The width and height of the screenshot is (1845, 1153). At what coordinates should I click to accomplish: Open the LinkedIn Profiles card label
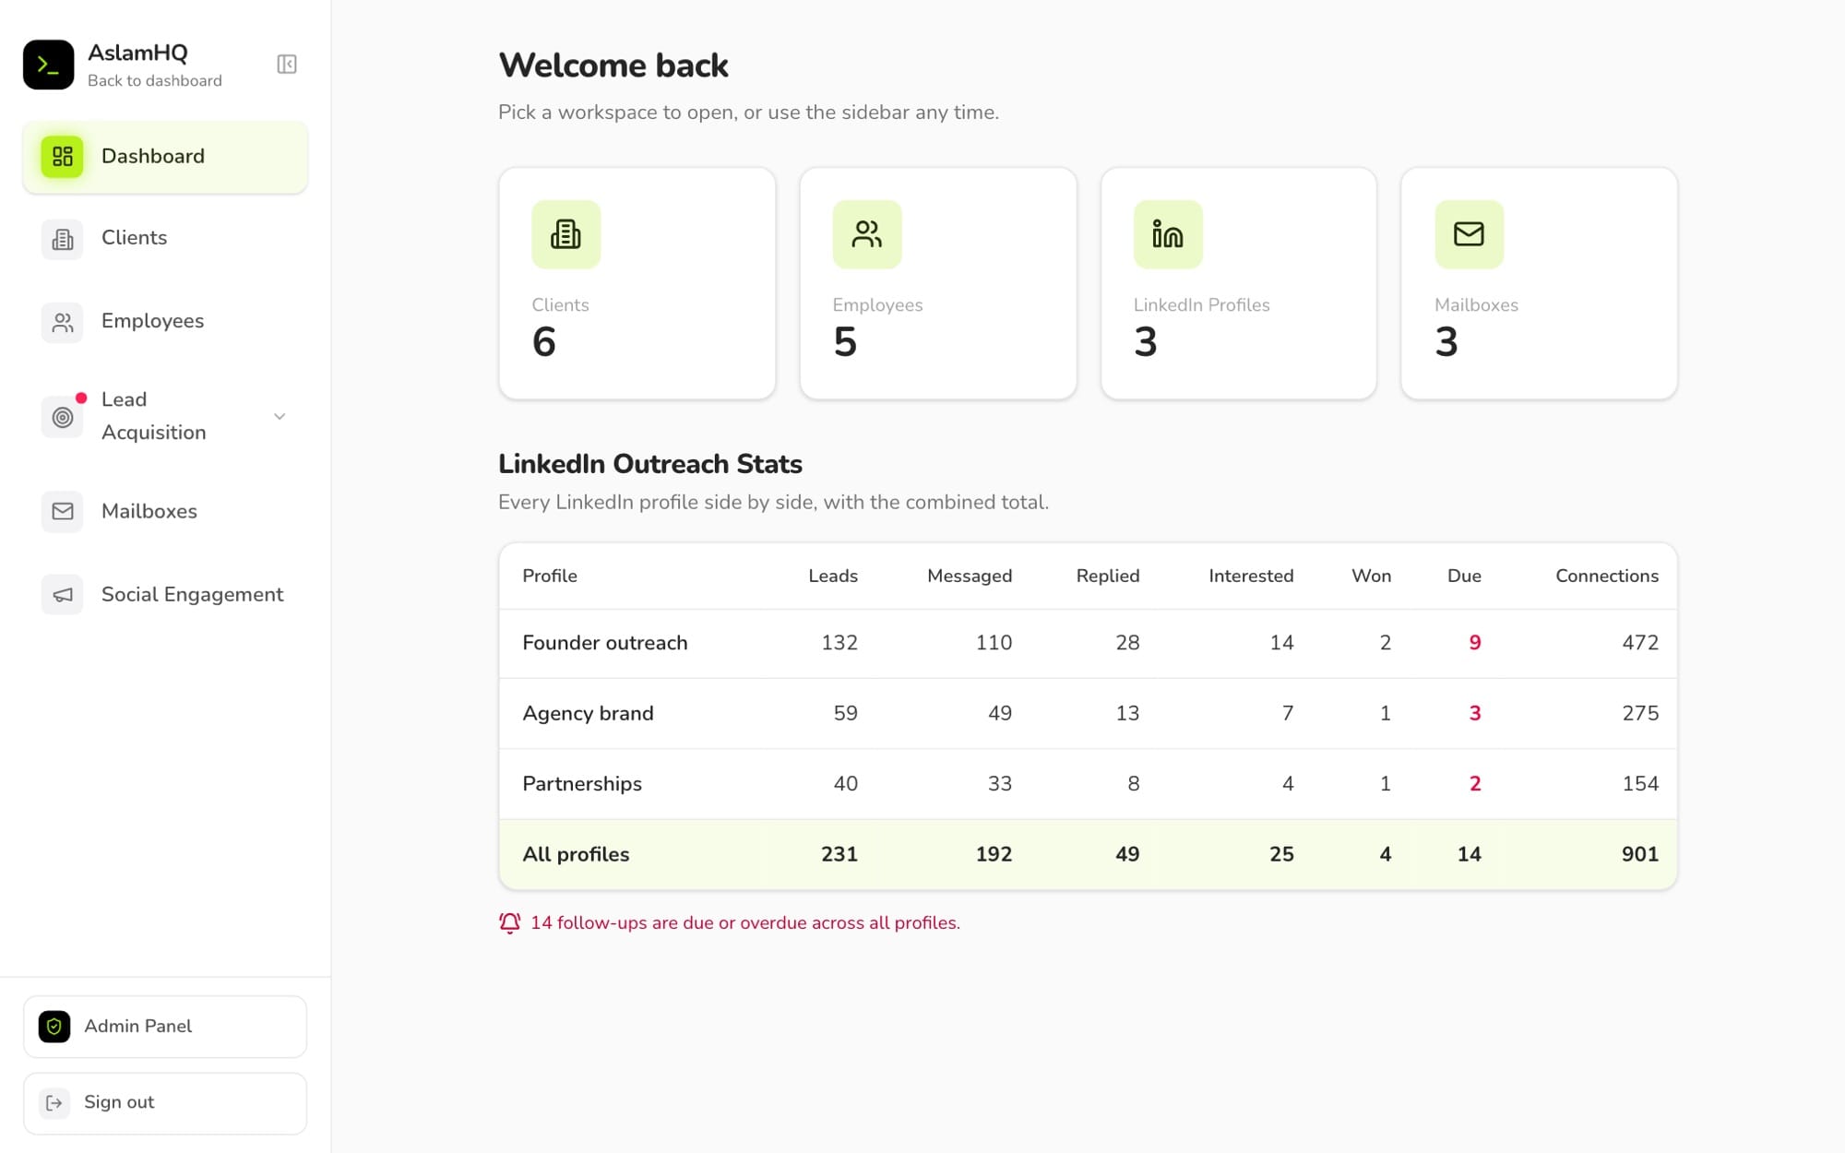tap(1201, 305)
